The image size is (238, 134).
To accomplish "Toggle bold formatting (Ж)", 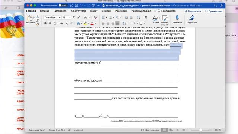I will point(45,23).
